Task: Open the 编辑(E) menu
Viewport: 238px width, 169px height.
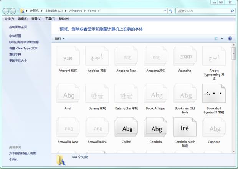Action: (x=23, y=19)
